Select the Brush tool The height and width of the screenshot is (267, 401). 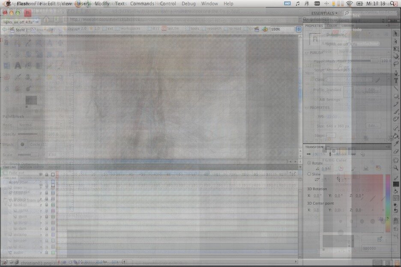coord(395,111)
